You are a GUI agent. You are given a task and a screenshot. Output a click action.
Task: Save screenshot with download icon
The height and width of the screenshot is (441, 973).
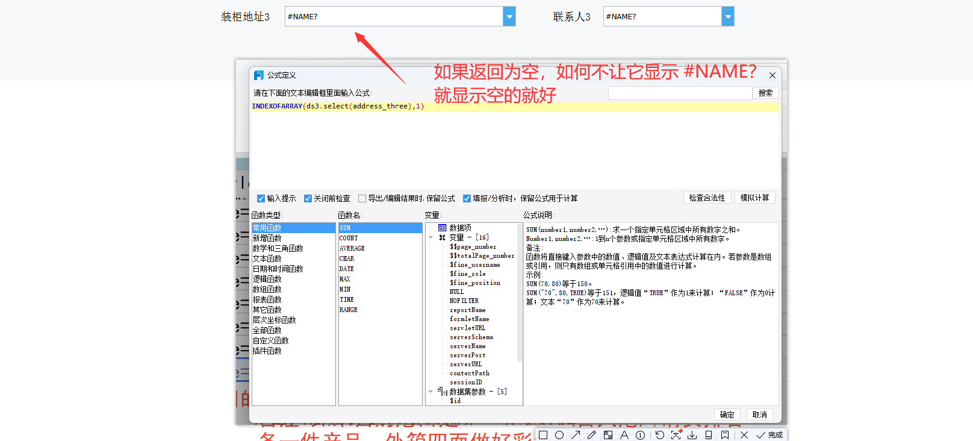(692, 435)
